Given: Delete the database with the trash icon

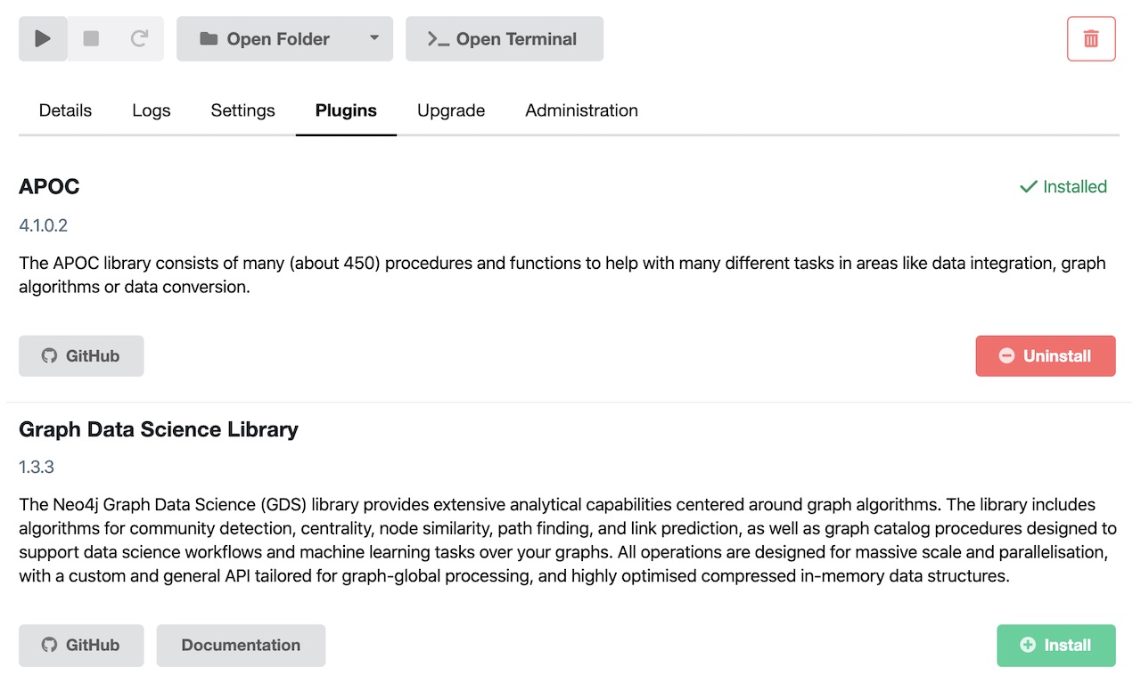Looking at the screenshot, I should tap(1091, 38).
